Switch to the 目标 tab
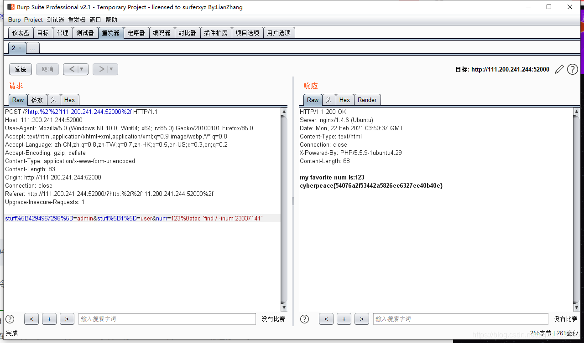 (43, 33)
